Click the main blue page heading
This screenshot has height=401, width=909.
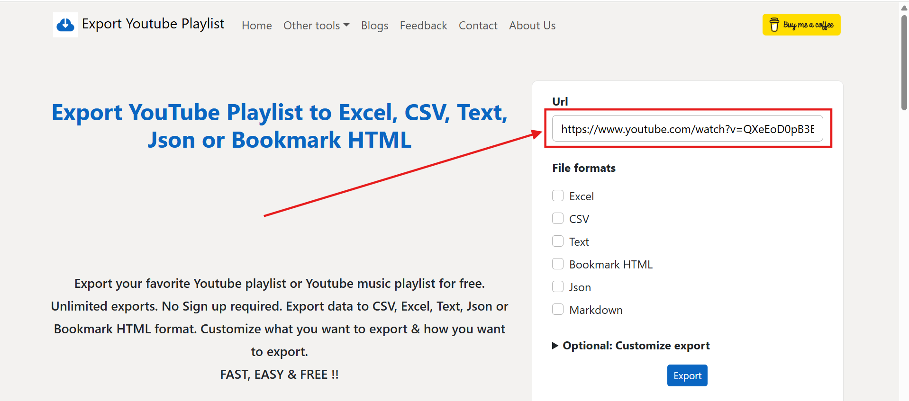(280, 126)
